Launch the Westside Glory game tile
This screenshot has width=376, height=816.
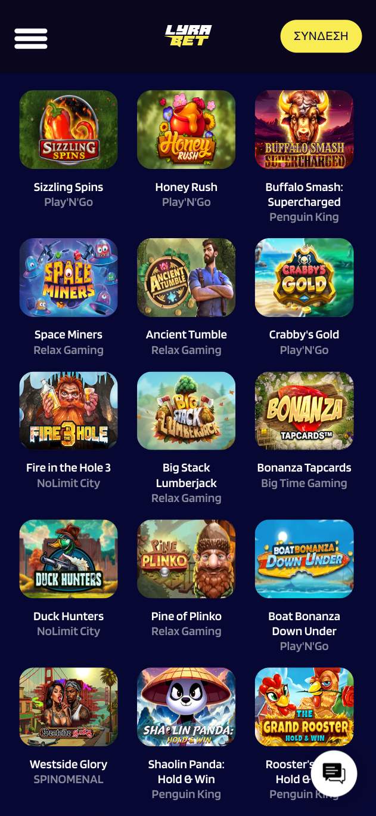coord(69,707)
